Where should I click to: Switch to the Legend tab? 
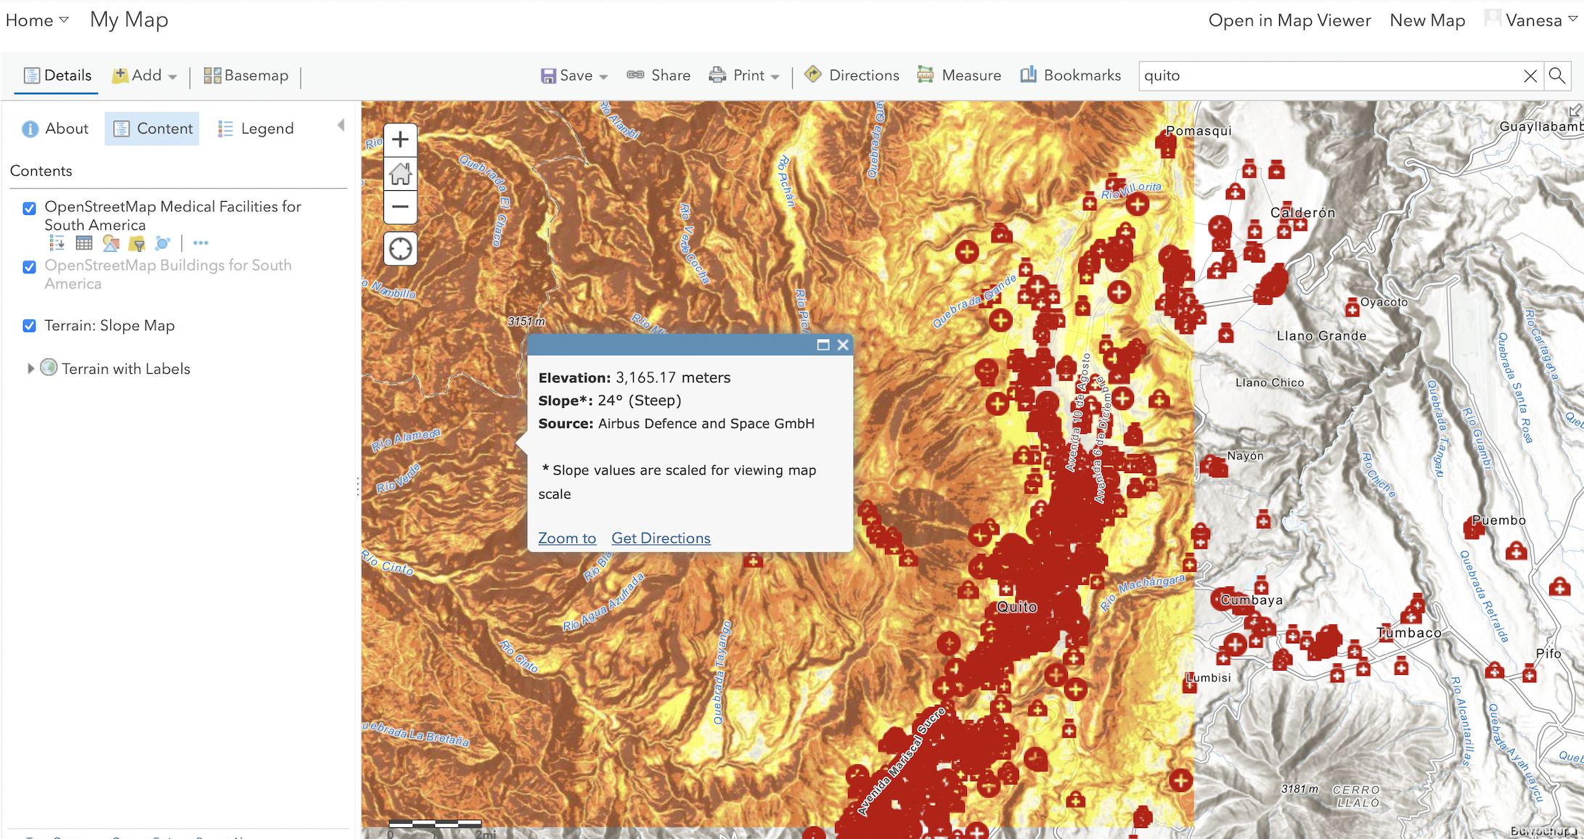[256, 128]
